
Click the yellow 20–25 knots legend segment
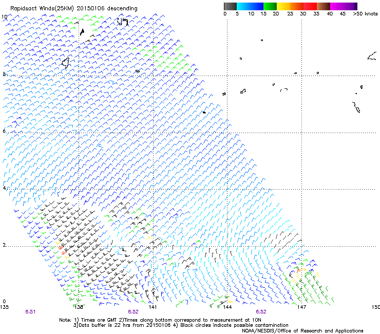click(283, 6)
